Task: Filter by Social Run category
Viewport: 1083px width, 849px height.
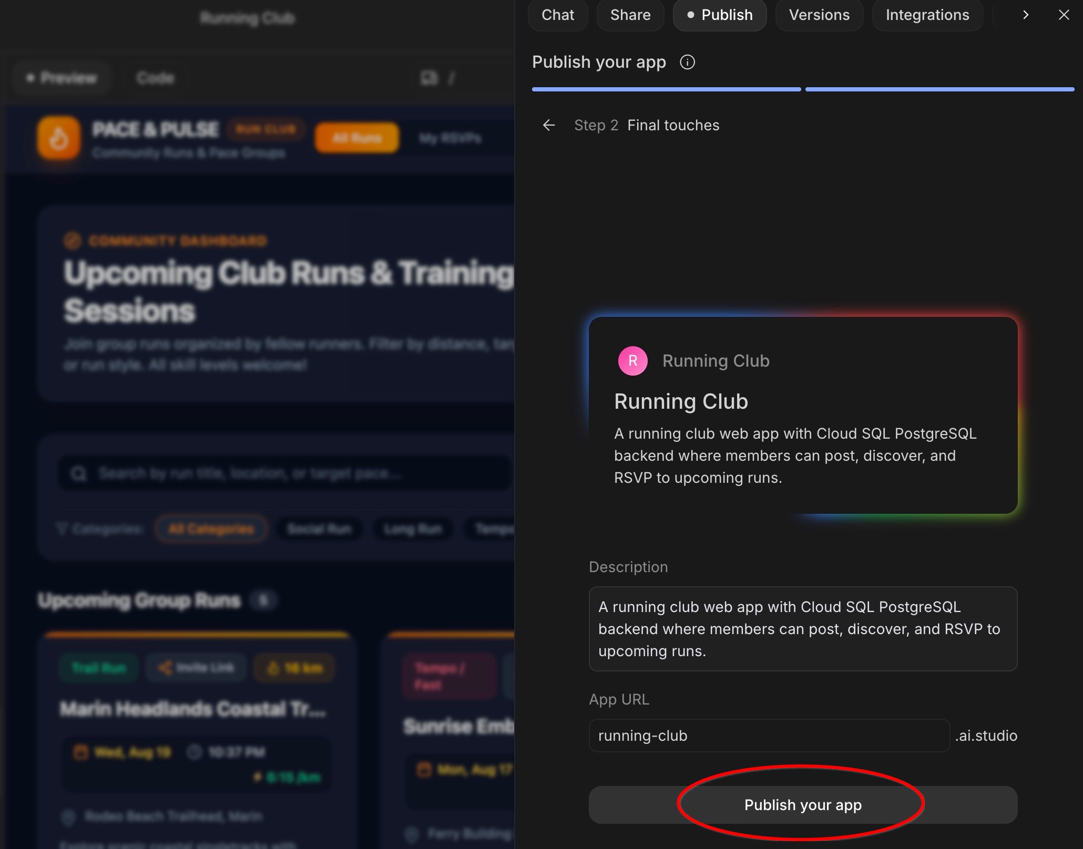Action: coord(320,529)
